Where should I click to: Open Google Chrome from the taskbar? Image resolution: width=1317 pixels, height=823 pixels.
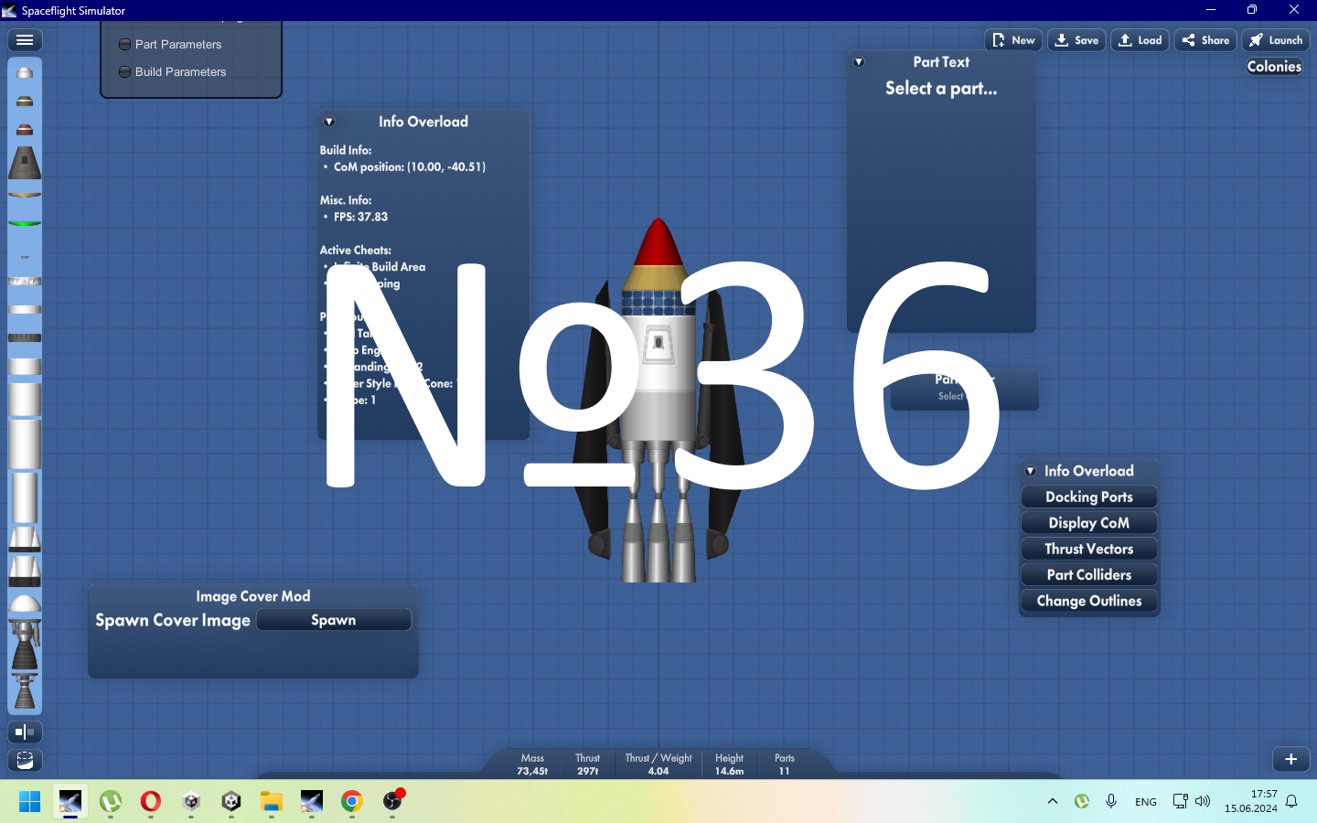(352, 802)
